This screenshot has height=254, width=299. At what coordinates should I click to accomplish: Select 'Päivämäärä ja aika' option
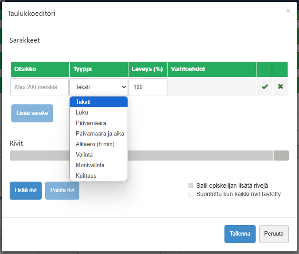coord(99,133)
